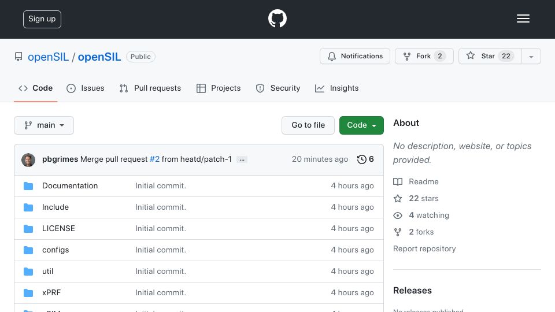Open the configs folder
The image size is (555, 312).
click(x=55, y=250)
